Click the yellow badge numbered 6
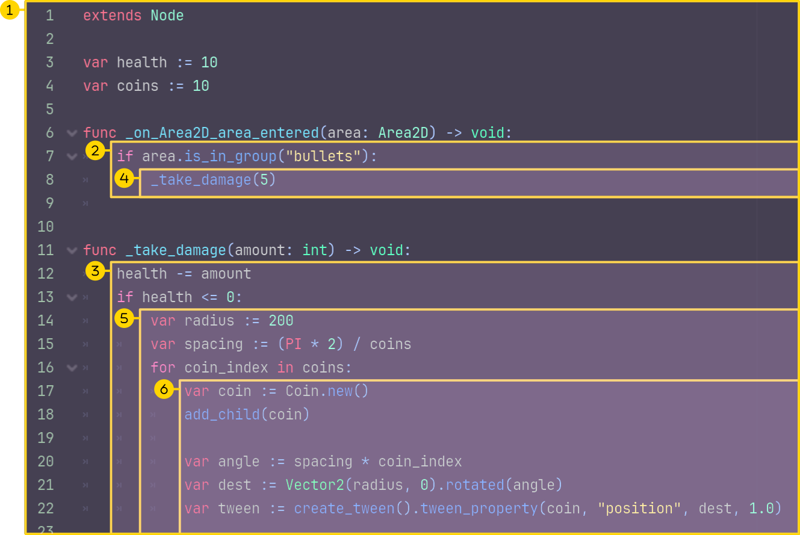Image resolution: width=800 pixels, height=535 pixels. pos(164,389)
